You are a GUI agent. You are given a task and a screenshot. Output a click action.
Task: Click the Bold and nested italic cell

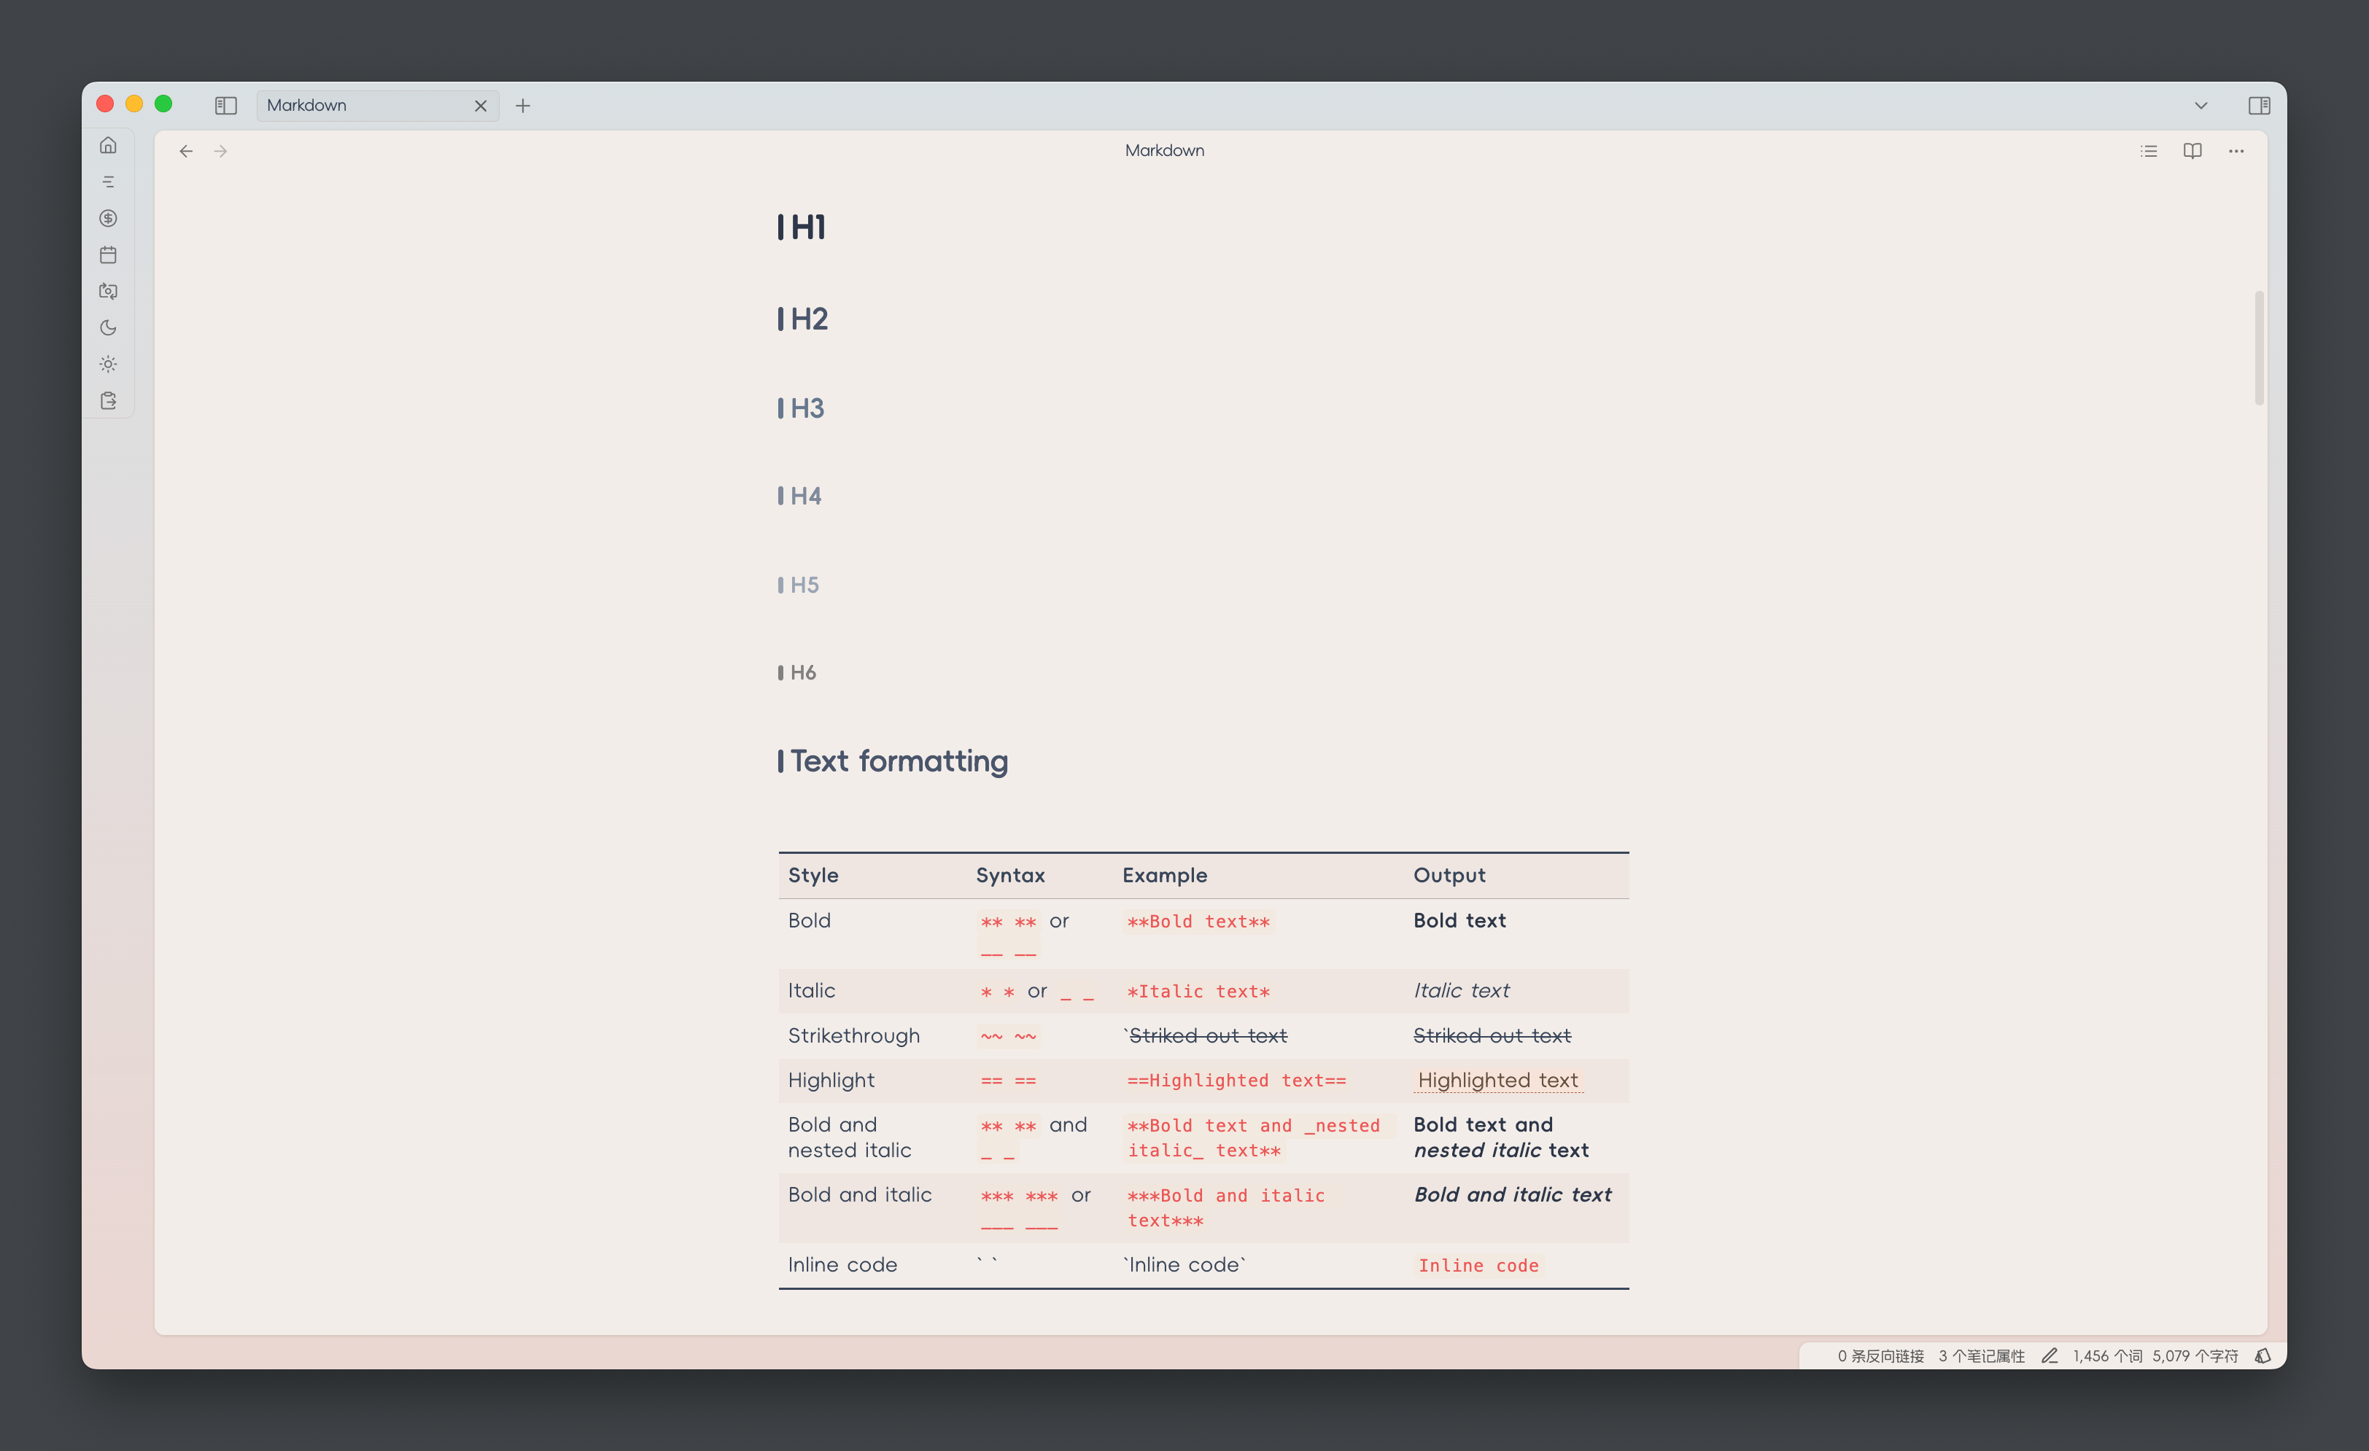tap(849, 1137)
